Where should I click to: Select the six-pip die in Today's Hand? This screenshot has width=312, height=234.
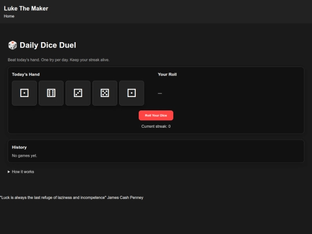(x=51, y=93)
